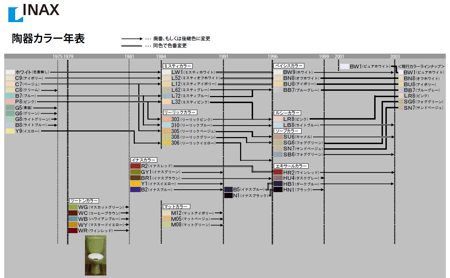Click the エキサールカラー group heading
The height and width of the screenshot is (278, 450).
291,166
